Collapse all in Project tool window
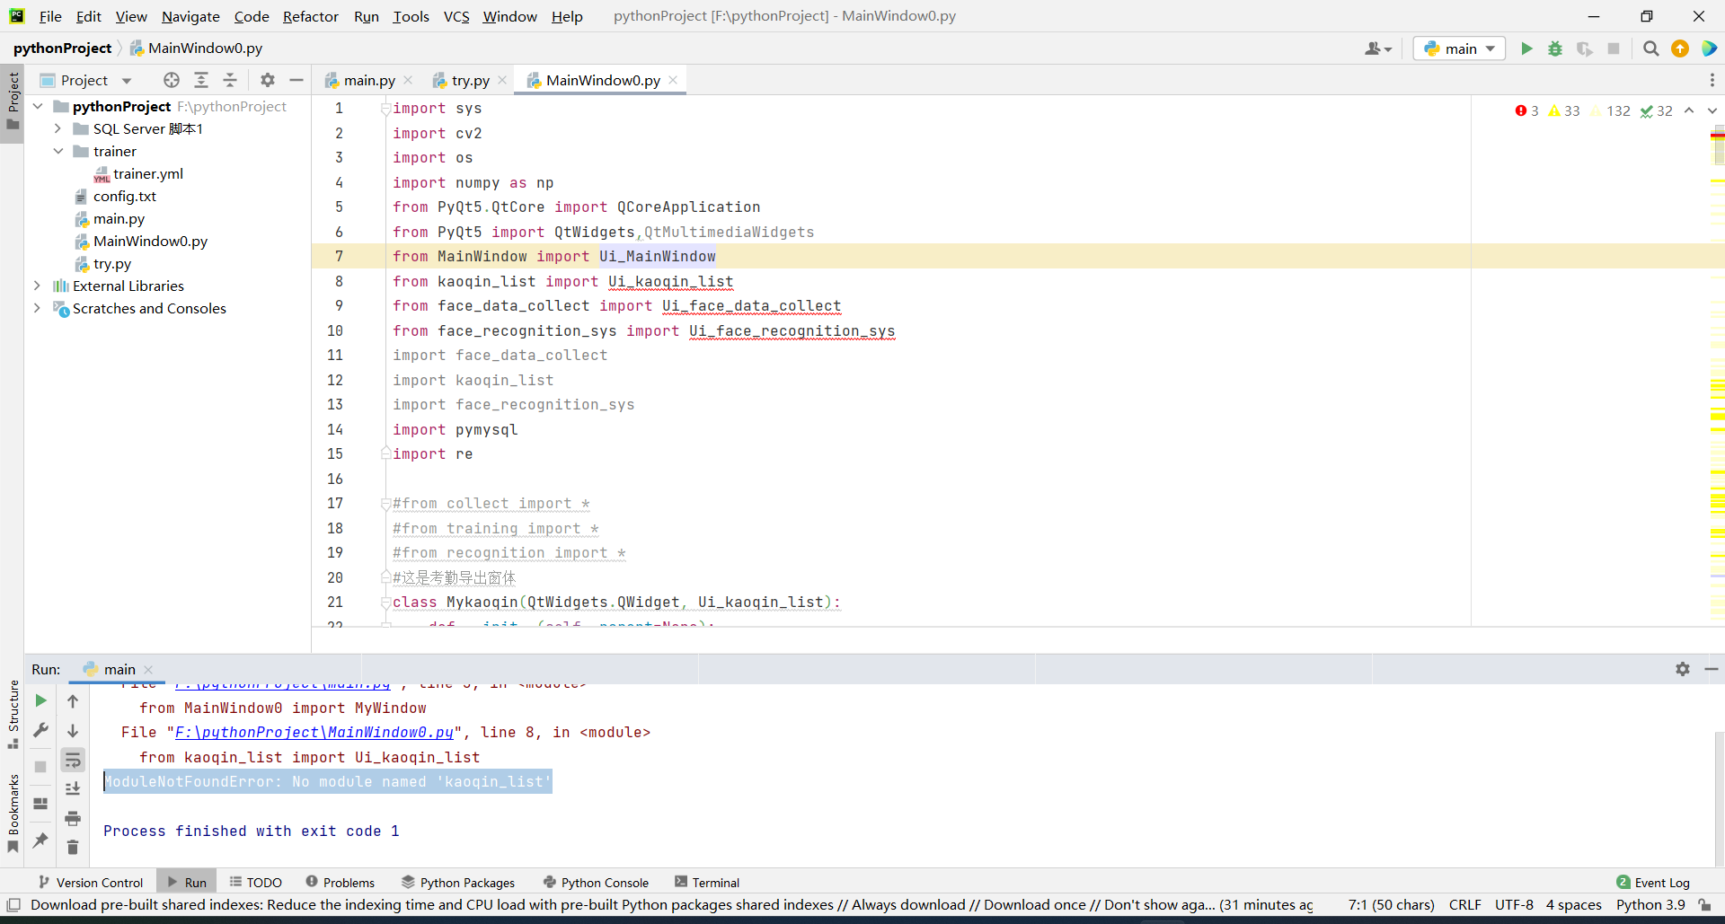Image resolution: width=1725 pixels, height=924 pixels. 230,80
